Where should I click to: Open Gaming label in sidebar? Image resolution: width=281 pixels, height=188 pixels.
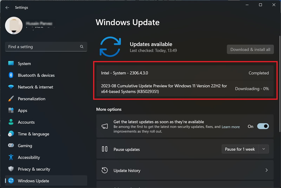click(x=25, y=146)
